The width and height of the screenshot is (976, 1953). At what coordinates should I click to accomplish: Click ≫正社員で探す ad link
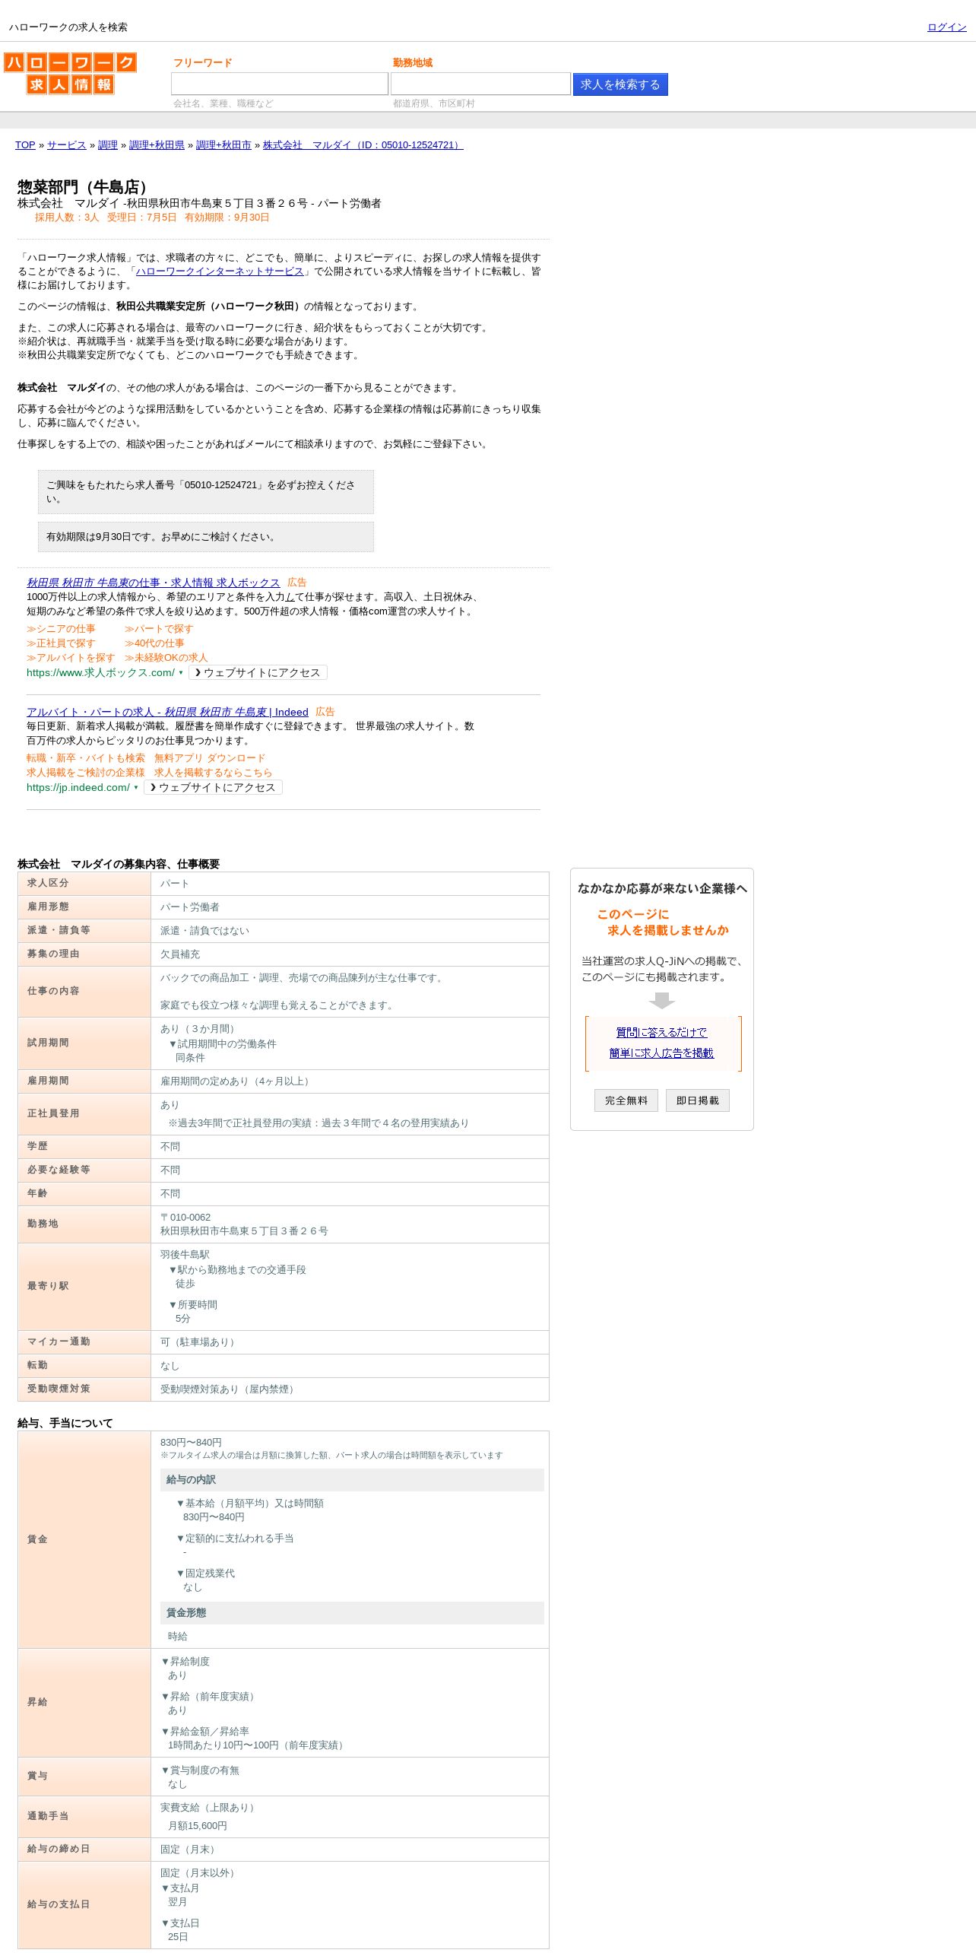point(61,643)
